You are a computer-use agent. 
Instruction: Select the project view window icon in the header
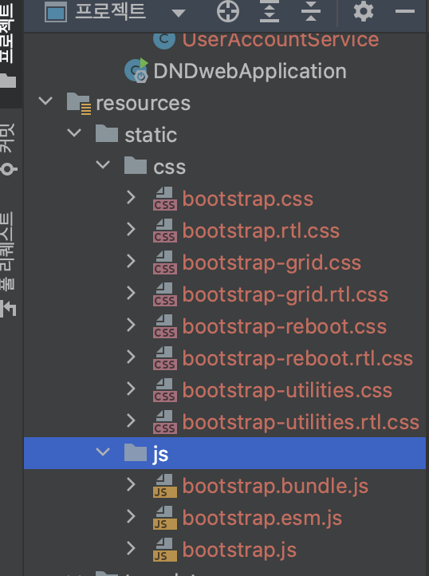coord(56,11)
